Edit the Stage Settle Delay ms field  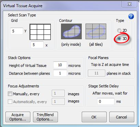(x=106, y=101)
